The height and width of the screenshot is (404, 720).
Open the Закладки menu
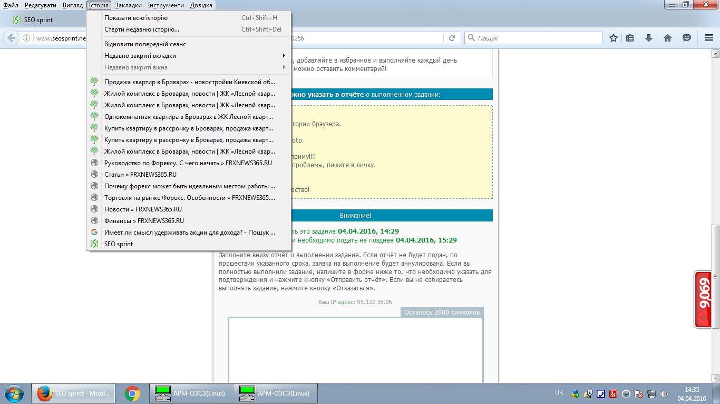pyautogui.click(x=128, y=5)
